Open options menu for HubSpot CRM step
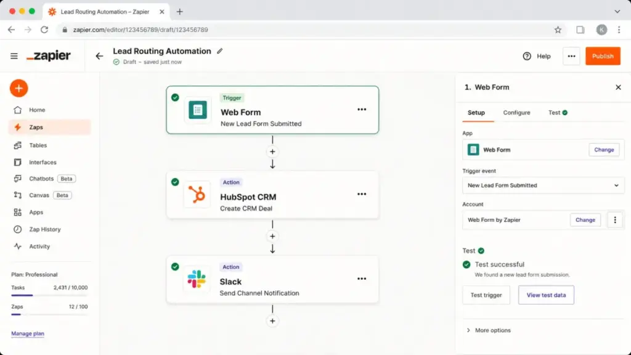Screen dimensions: 631x355 (x=362, y=194)
